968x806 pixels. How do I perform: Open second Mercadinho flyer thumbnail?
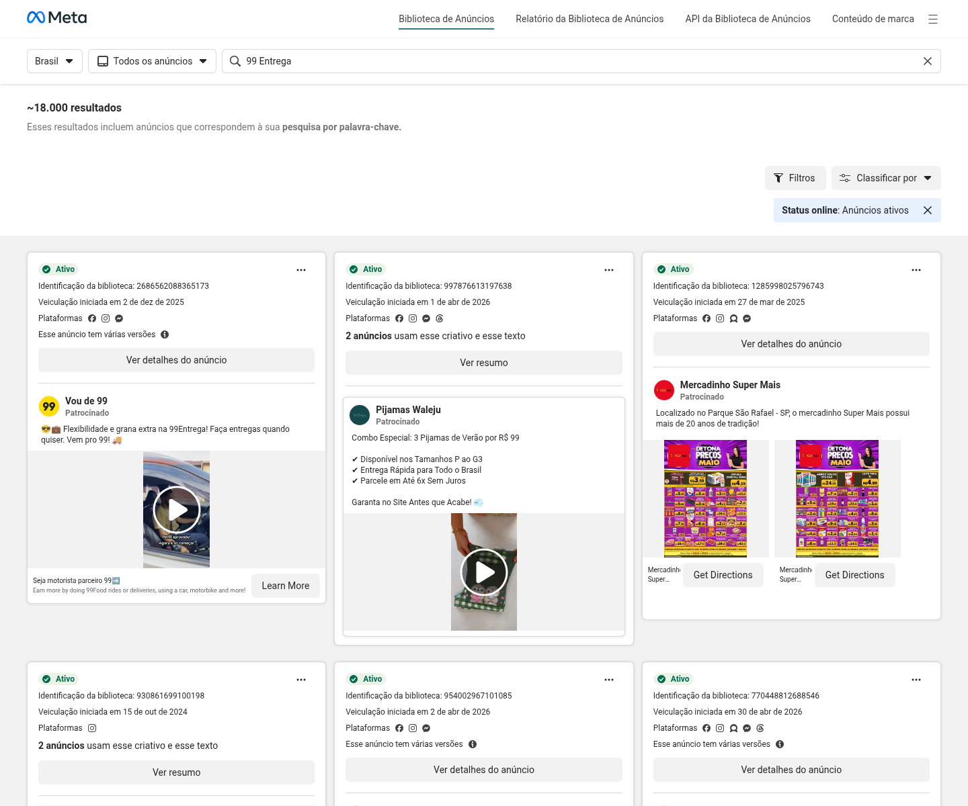click(x=837, y=498)
